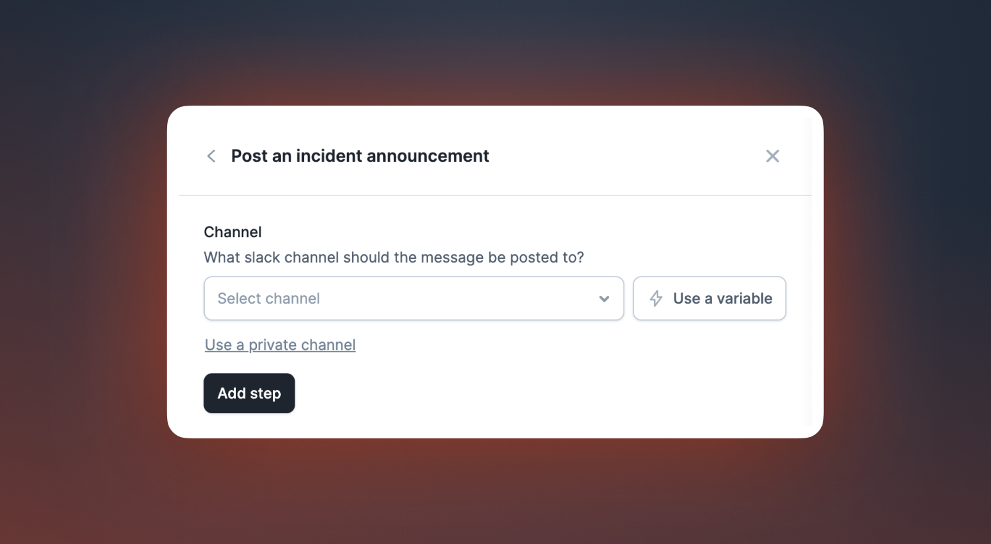The image size is (991, 544).
Task: Click the Channel field label
Action: tap(233, 232)
